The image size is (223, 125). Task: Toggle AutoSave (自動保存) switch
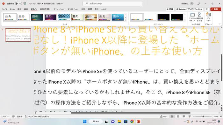[18, 3]
